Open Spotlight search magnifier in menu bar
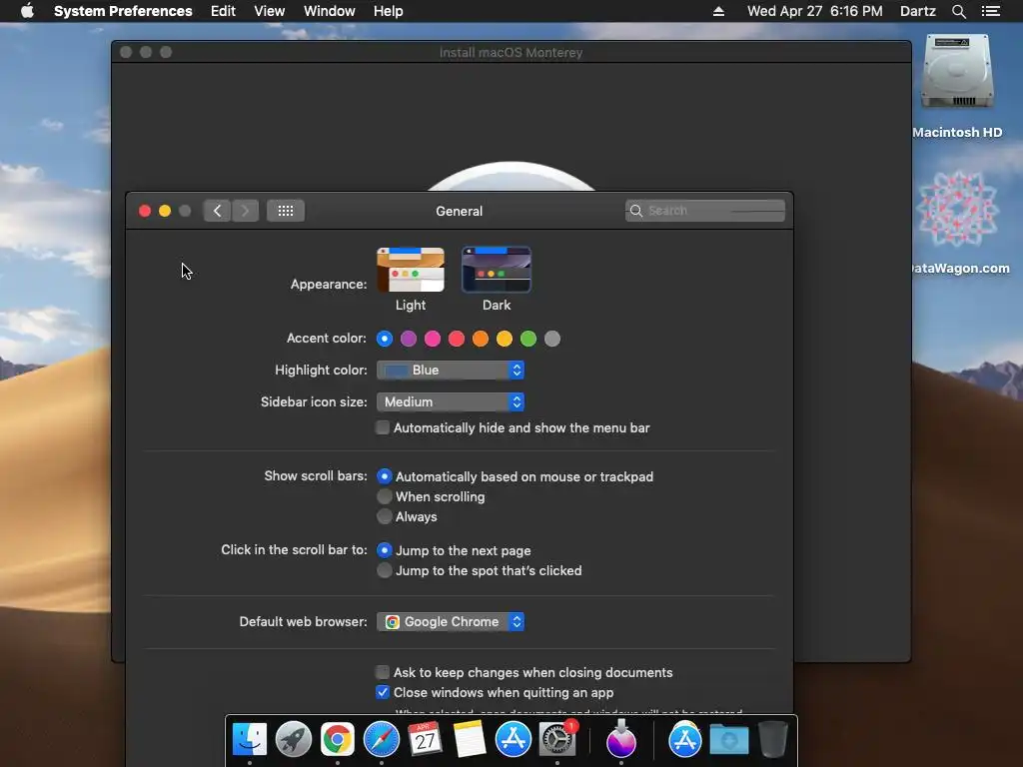This screenshot has width=1023, height=767. (958, 11)
